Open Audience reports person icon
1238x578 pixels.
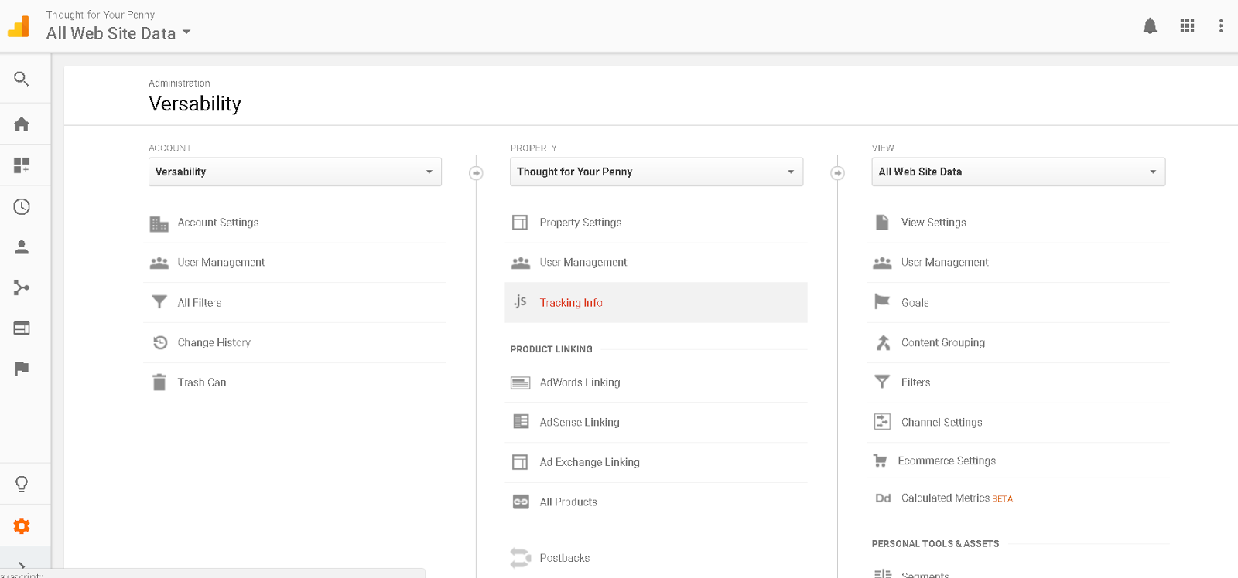click(x=22, y=247)
